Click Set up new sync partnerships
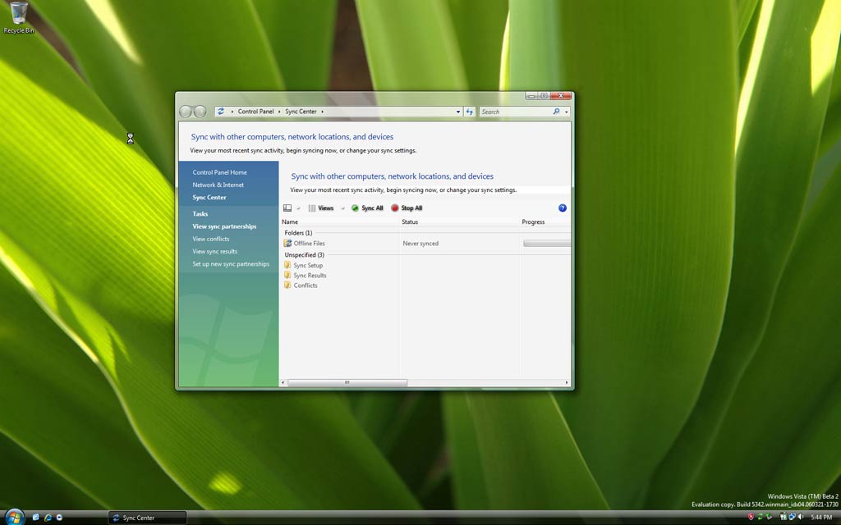The image size is (841, 525). pyautogui.click(x=231, y=264)
